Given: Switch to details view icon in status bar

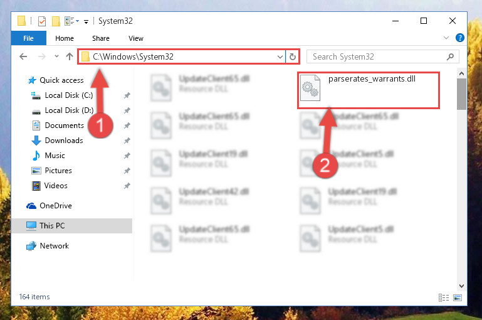Looking at the screenshot, I should 444,297.
